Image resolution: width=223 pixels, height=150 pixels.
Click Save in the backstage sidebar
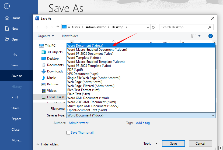(x=15, y=65)
